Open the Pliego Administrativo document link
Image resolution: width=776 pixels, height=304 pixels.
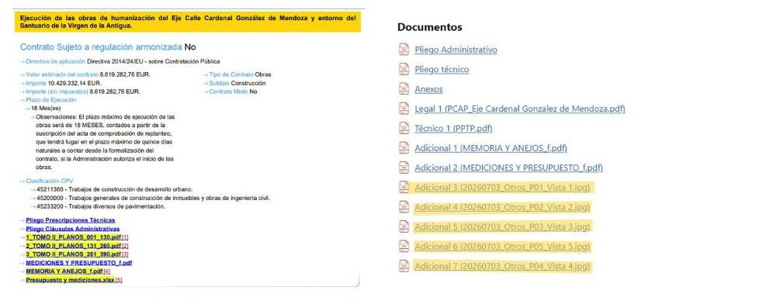(456, 50)
